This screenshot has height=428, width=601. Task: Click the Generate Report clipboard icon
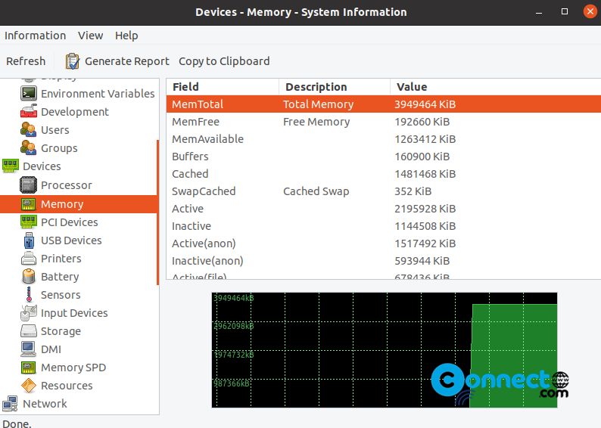[x=73, y=61]
